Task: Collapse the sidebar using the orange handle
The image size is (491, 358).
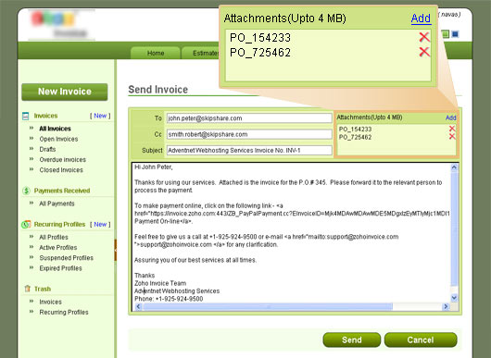Action: point(115,250)
